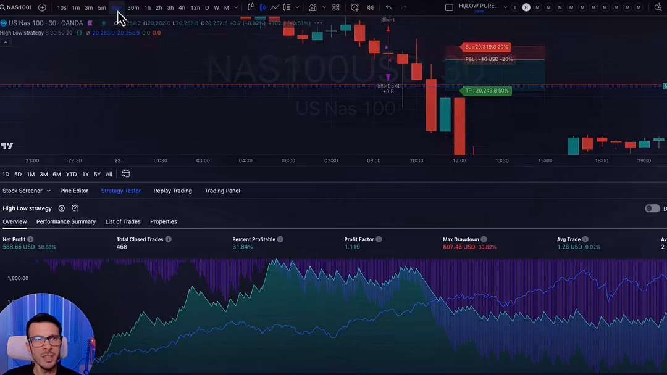
Task: Redo the chart action
Action: tap(404, 7)
